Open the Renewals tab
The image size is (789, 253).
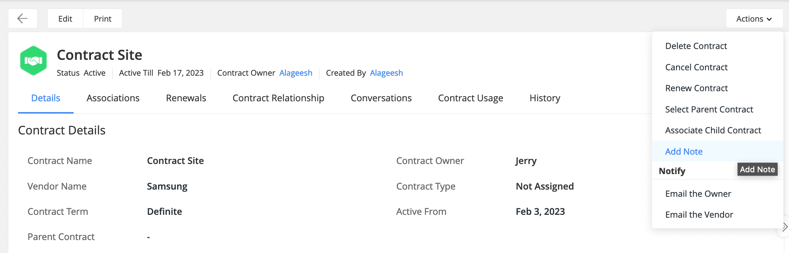click(x=186, y=98)
